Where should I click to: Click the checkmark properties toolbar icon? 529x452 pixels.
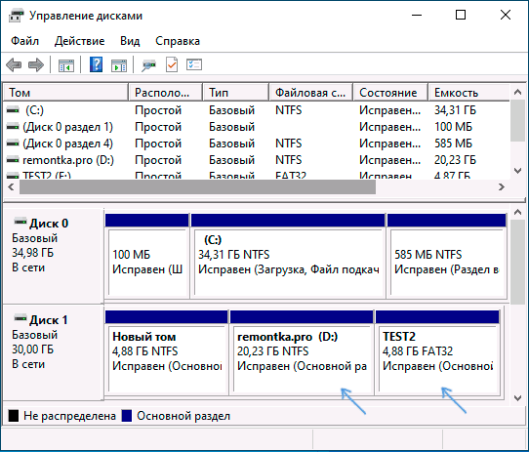[172, 64]
